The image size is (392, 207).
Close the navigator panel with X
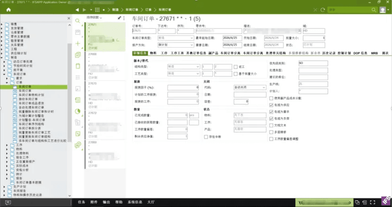[69, 18]
